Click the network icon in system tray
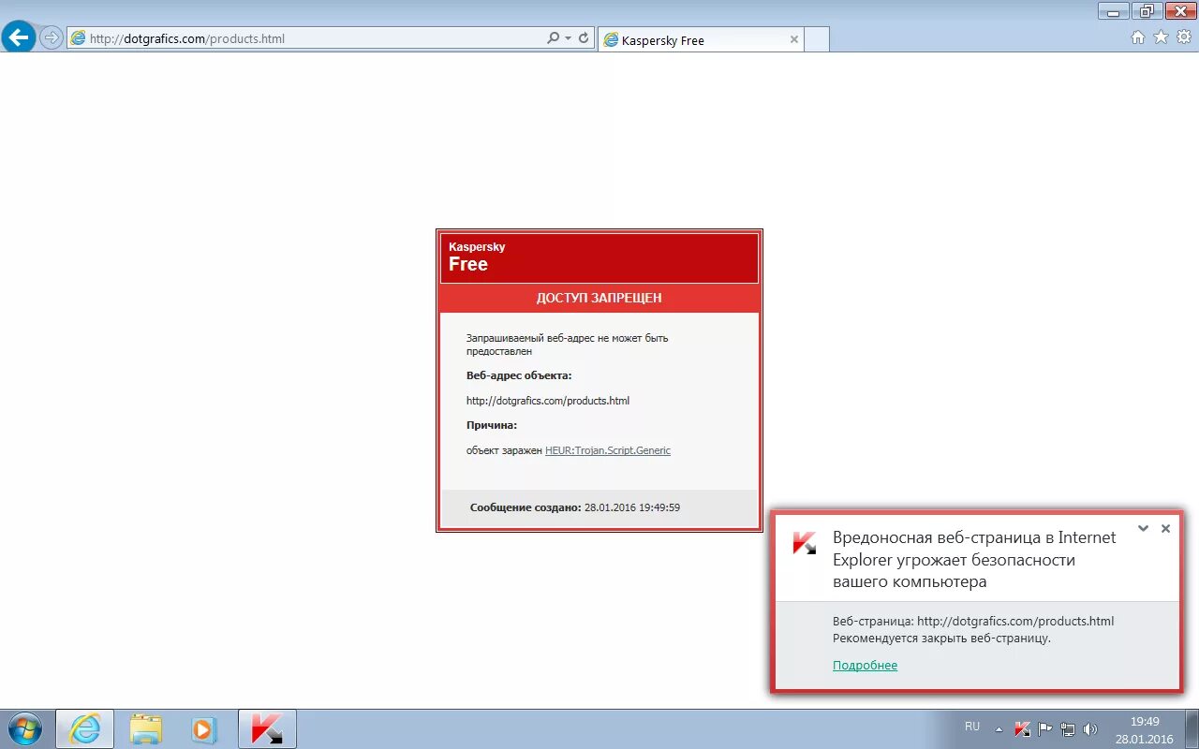Viewport: 1199px width, 749px height. pyautogui.click(x=1068, y=729)
